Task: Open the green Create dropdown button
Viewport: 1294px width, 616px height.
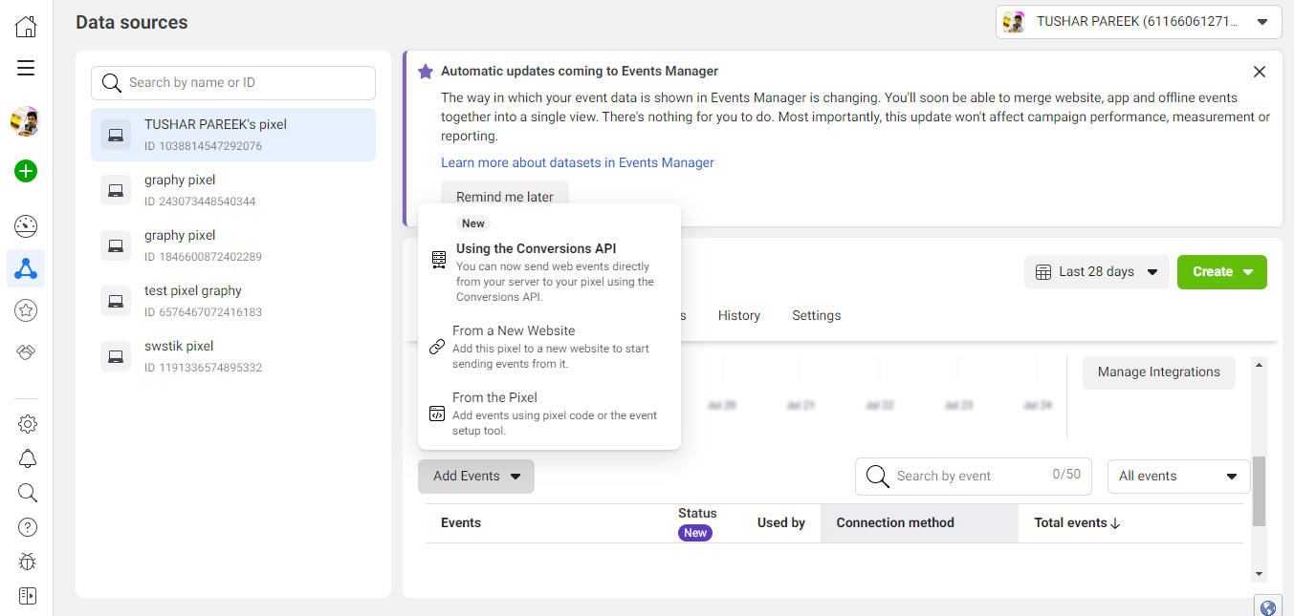Action: point(1221,272)
